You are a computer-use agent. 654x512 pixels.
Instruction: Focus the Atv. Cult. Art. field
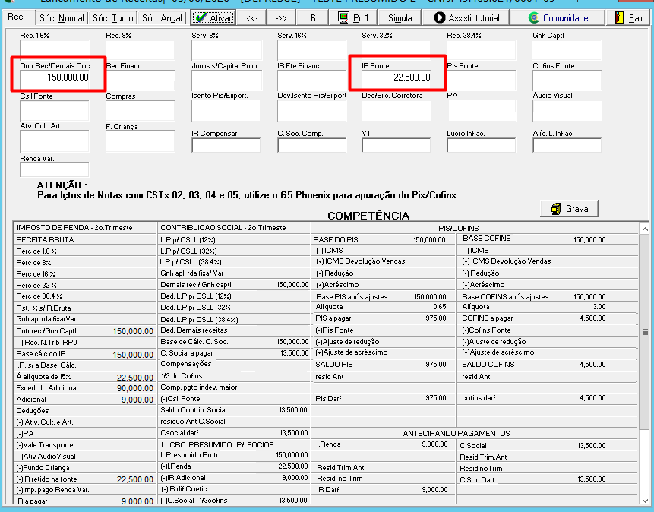pyautogui.click(x=54, y=141)
